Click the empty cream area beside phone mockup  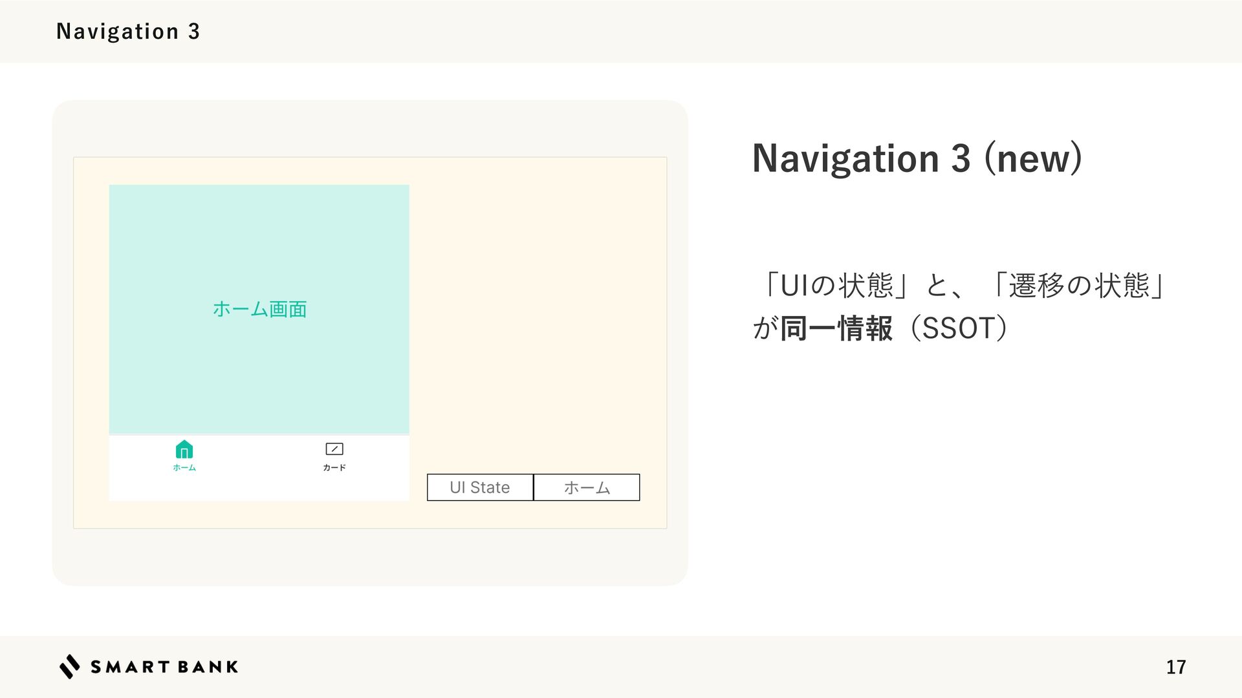(537, 310)
